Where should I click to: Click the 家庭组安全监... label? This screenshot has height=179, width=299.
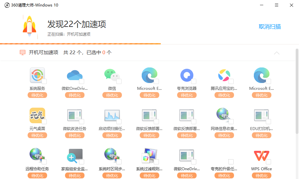[74, 169]
